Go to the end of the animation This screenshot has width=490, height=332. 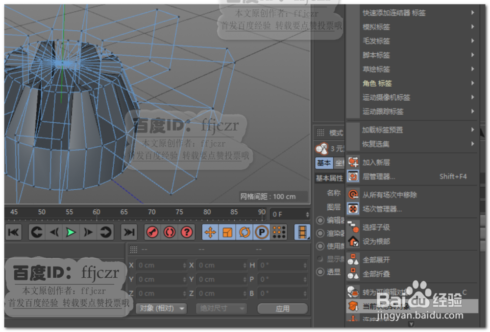coord(129,232)
